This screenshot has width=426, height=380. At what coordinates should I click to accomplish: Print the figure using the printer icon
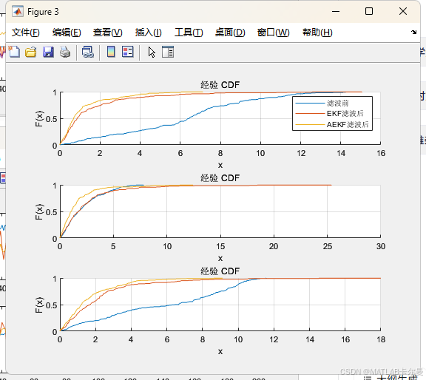pyautogui.click(x=65, y=52)
